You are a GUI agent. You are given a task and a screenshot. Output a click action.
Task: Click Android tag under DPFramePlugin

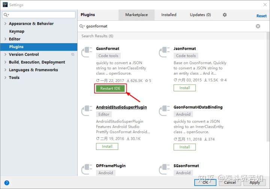pos(106,173)
